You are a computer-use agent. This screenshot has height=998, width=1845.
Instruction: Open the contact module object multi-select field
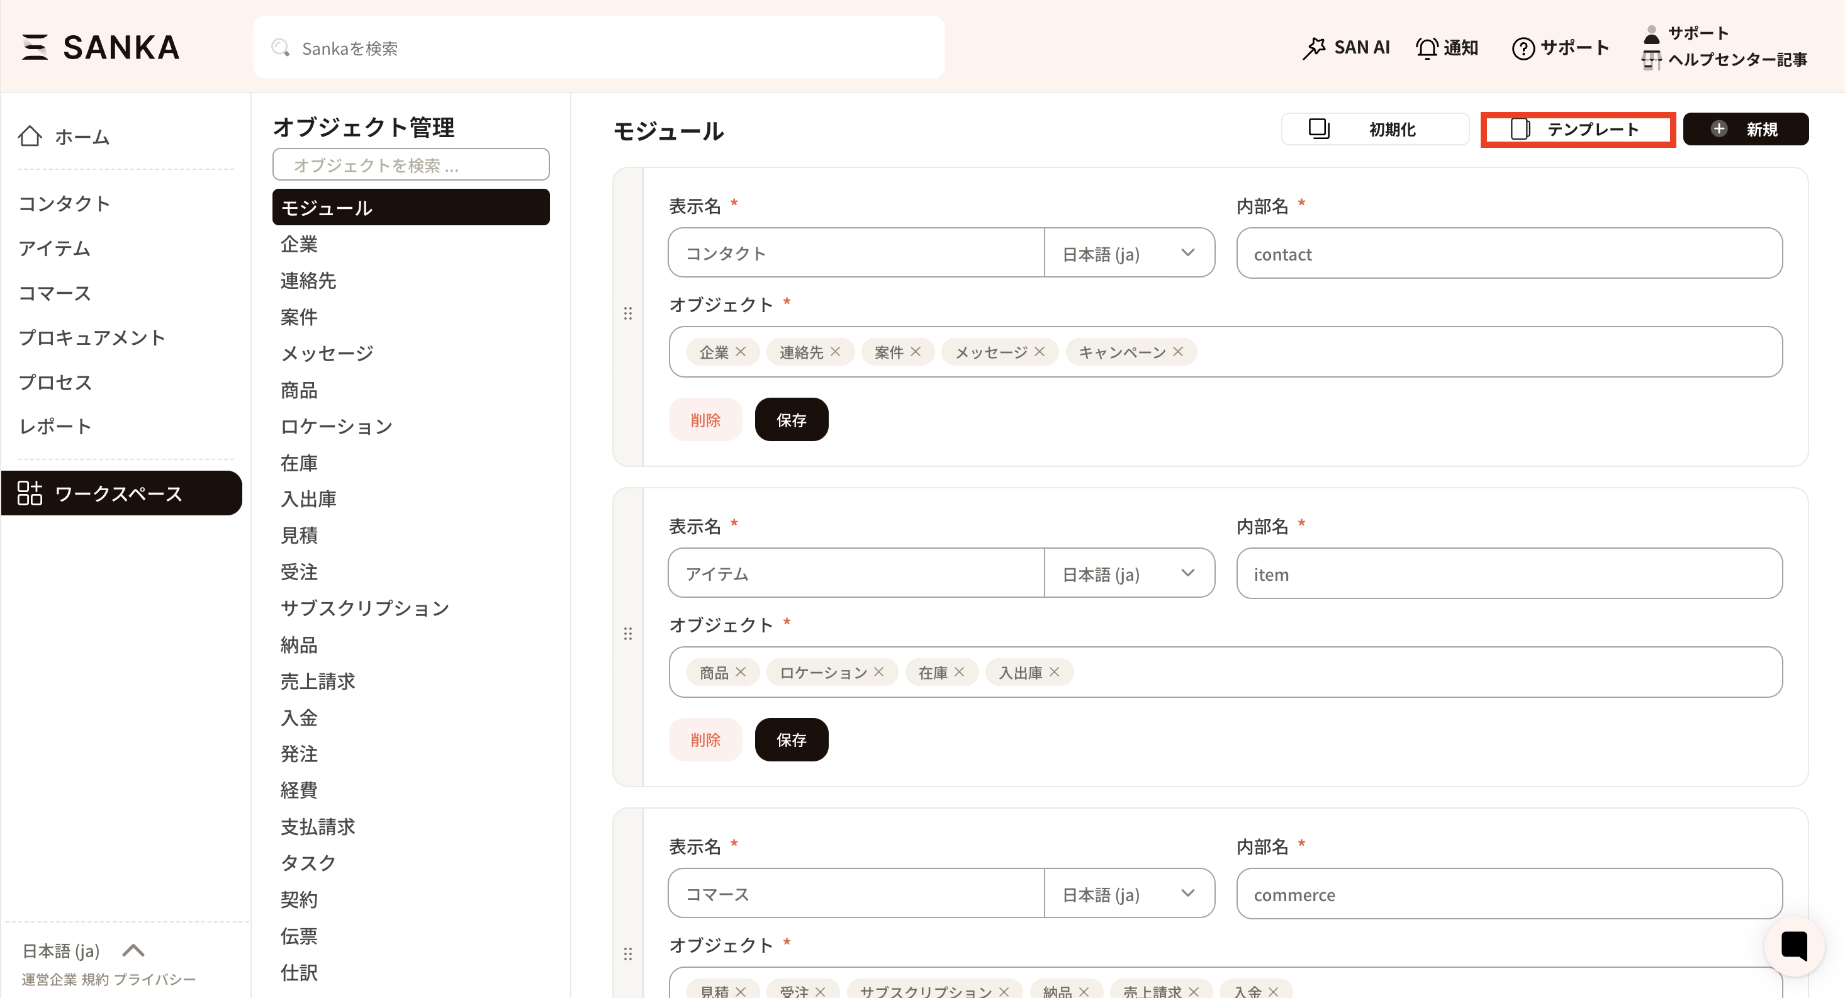[1225, 351]
